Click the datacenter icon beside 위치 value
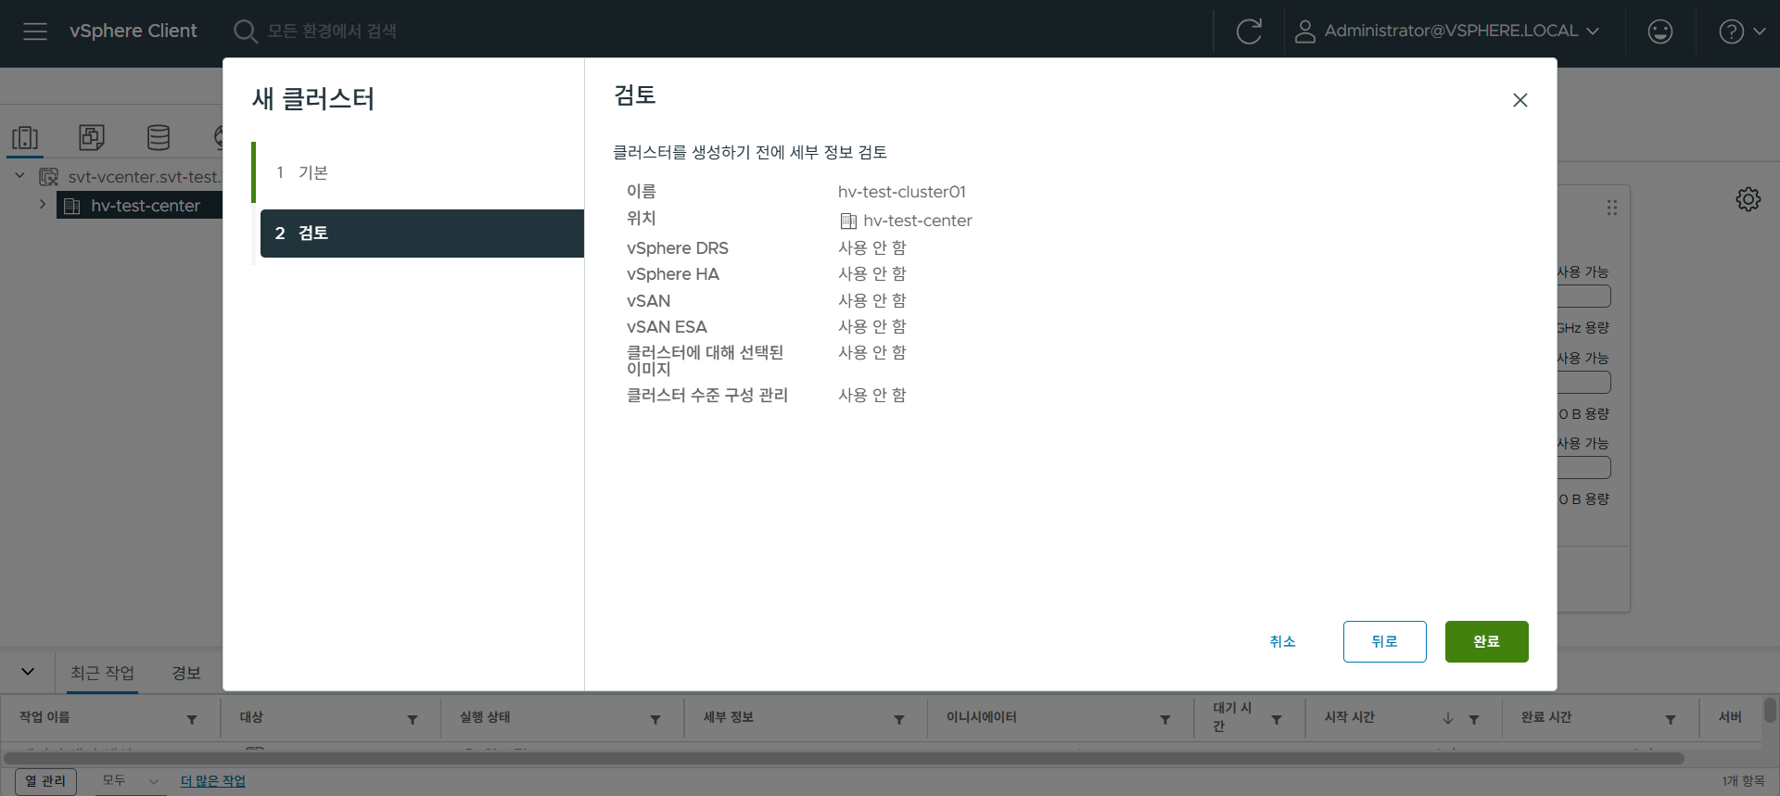Image resolution: width=1780 pixels, height=796 pixels. pyautogui.click(x=848, y=221)
